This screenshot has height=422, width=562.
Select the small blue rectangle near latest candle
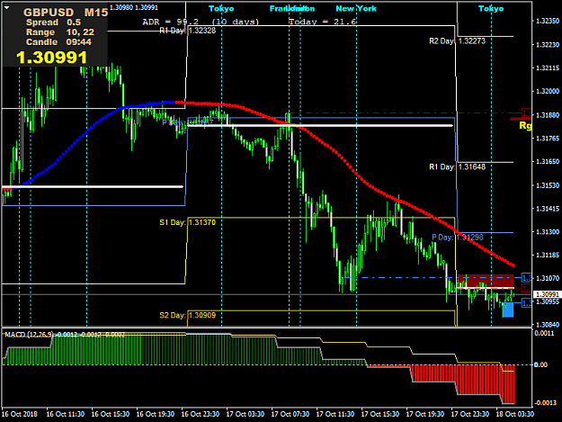508,310
